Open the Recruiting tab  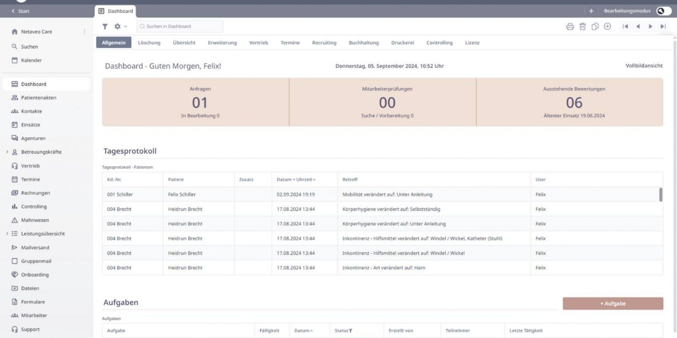[324, 43]
